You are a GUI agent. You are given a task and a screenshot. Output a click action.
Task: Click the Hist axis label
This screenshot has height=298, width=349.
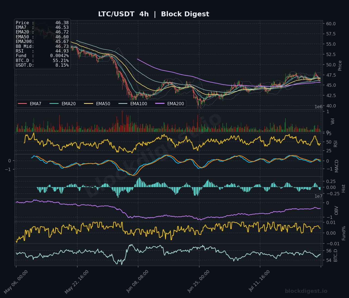[x=344, y=188]
